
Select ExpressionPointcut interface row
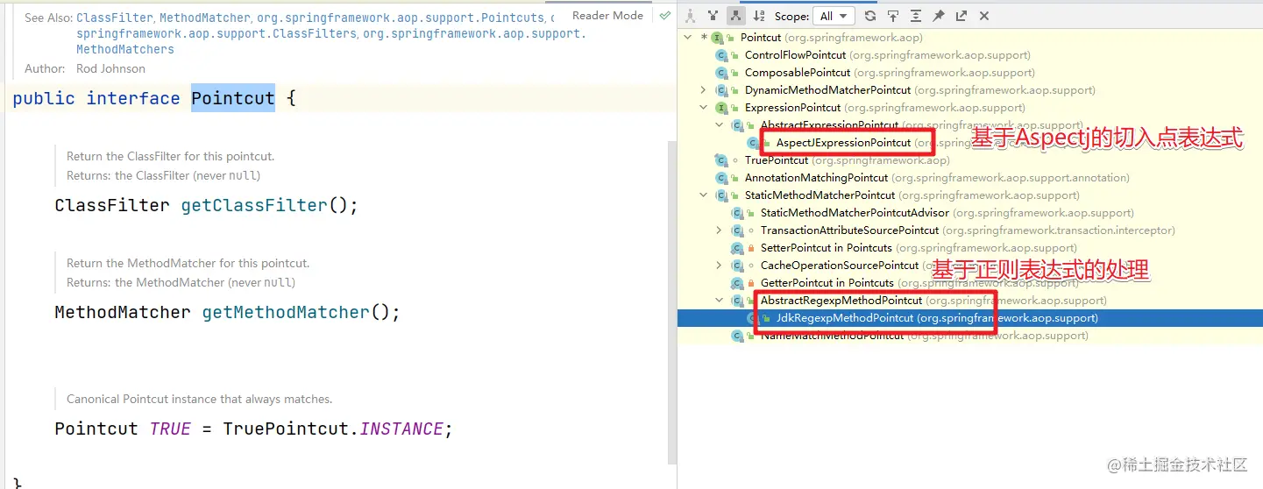[970, 108]
